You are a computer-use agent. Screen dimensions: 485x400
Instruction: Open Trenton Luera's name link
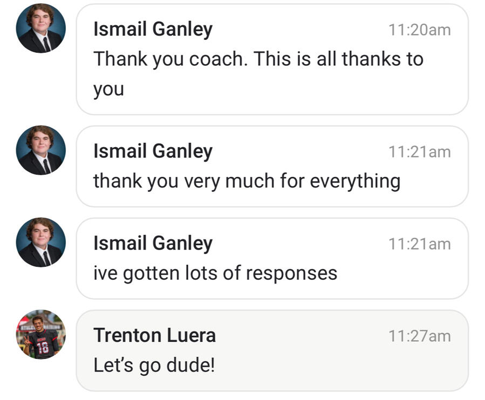point(154,335)
